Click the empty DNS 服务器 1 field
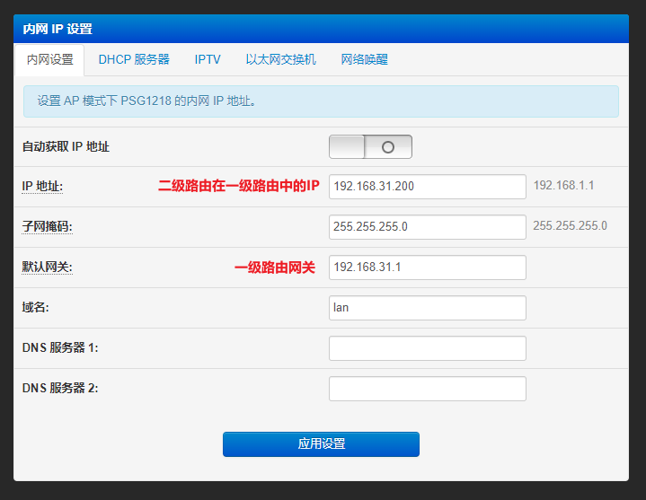 (x=427, y=348)
